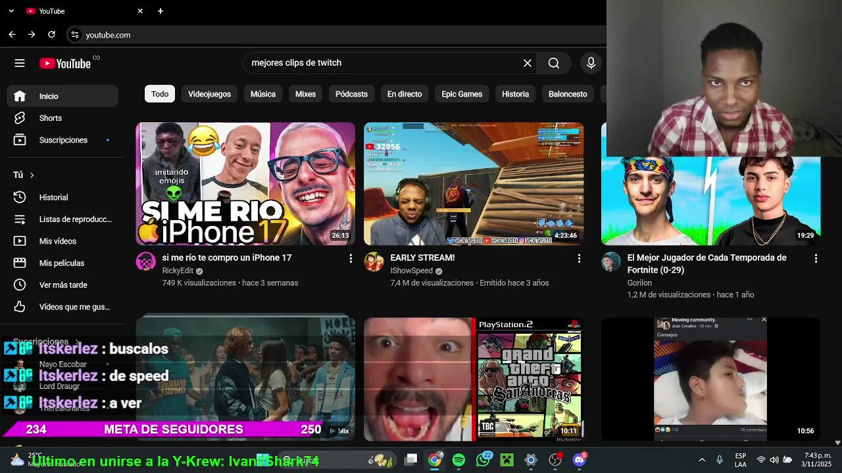Open Chrome from the taskbar

coord(435,460)
